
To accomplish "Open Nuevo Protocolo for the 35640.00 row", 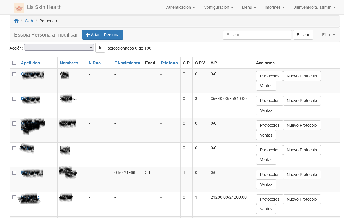I will pos(302,101).
